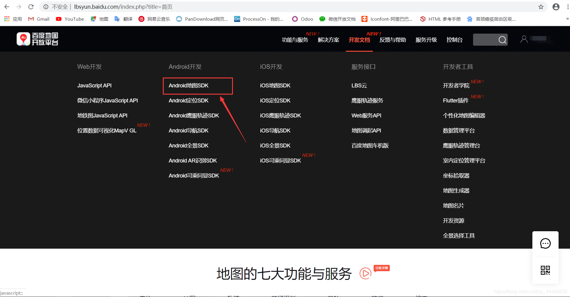Image resolution: width=570 pixels, height=297 pixels.
Task: Open 开发者学院 link
Action: [456, 86]
